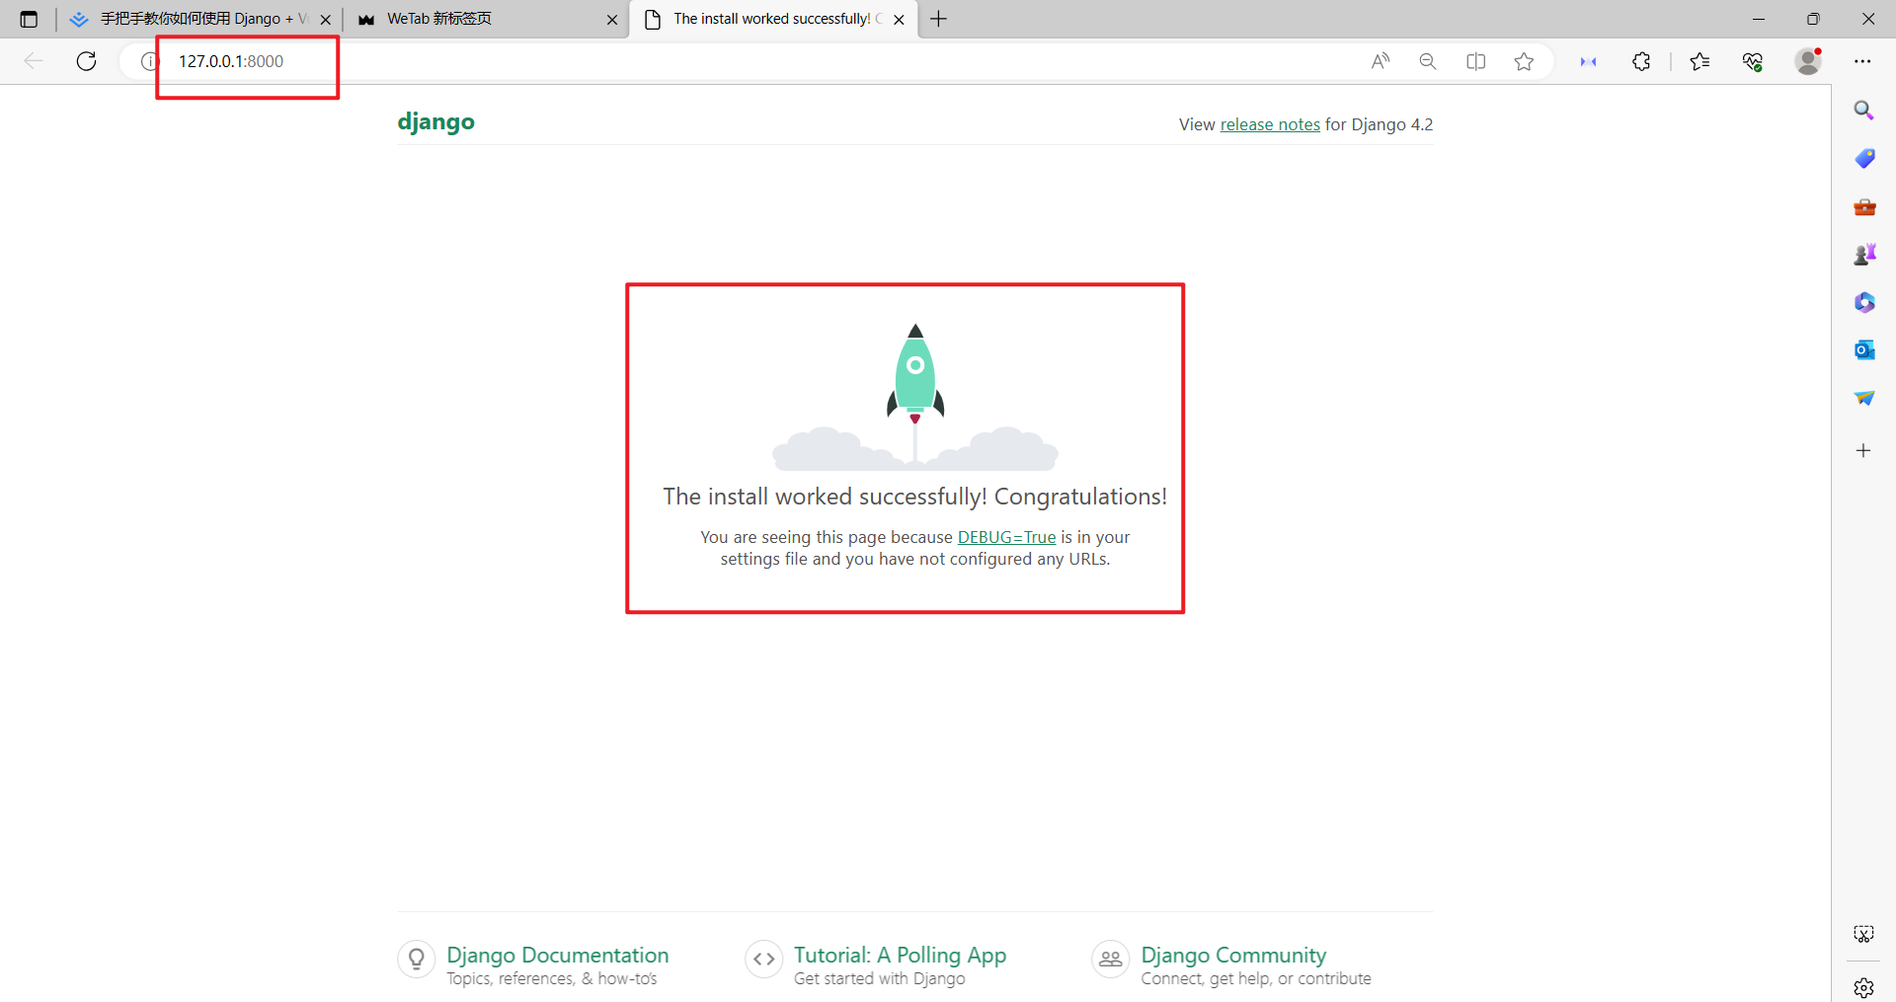1896x1002 pixels.
Task: Click the lightbulb icon next to Django Documentation
Action: (417, 959)
